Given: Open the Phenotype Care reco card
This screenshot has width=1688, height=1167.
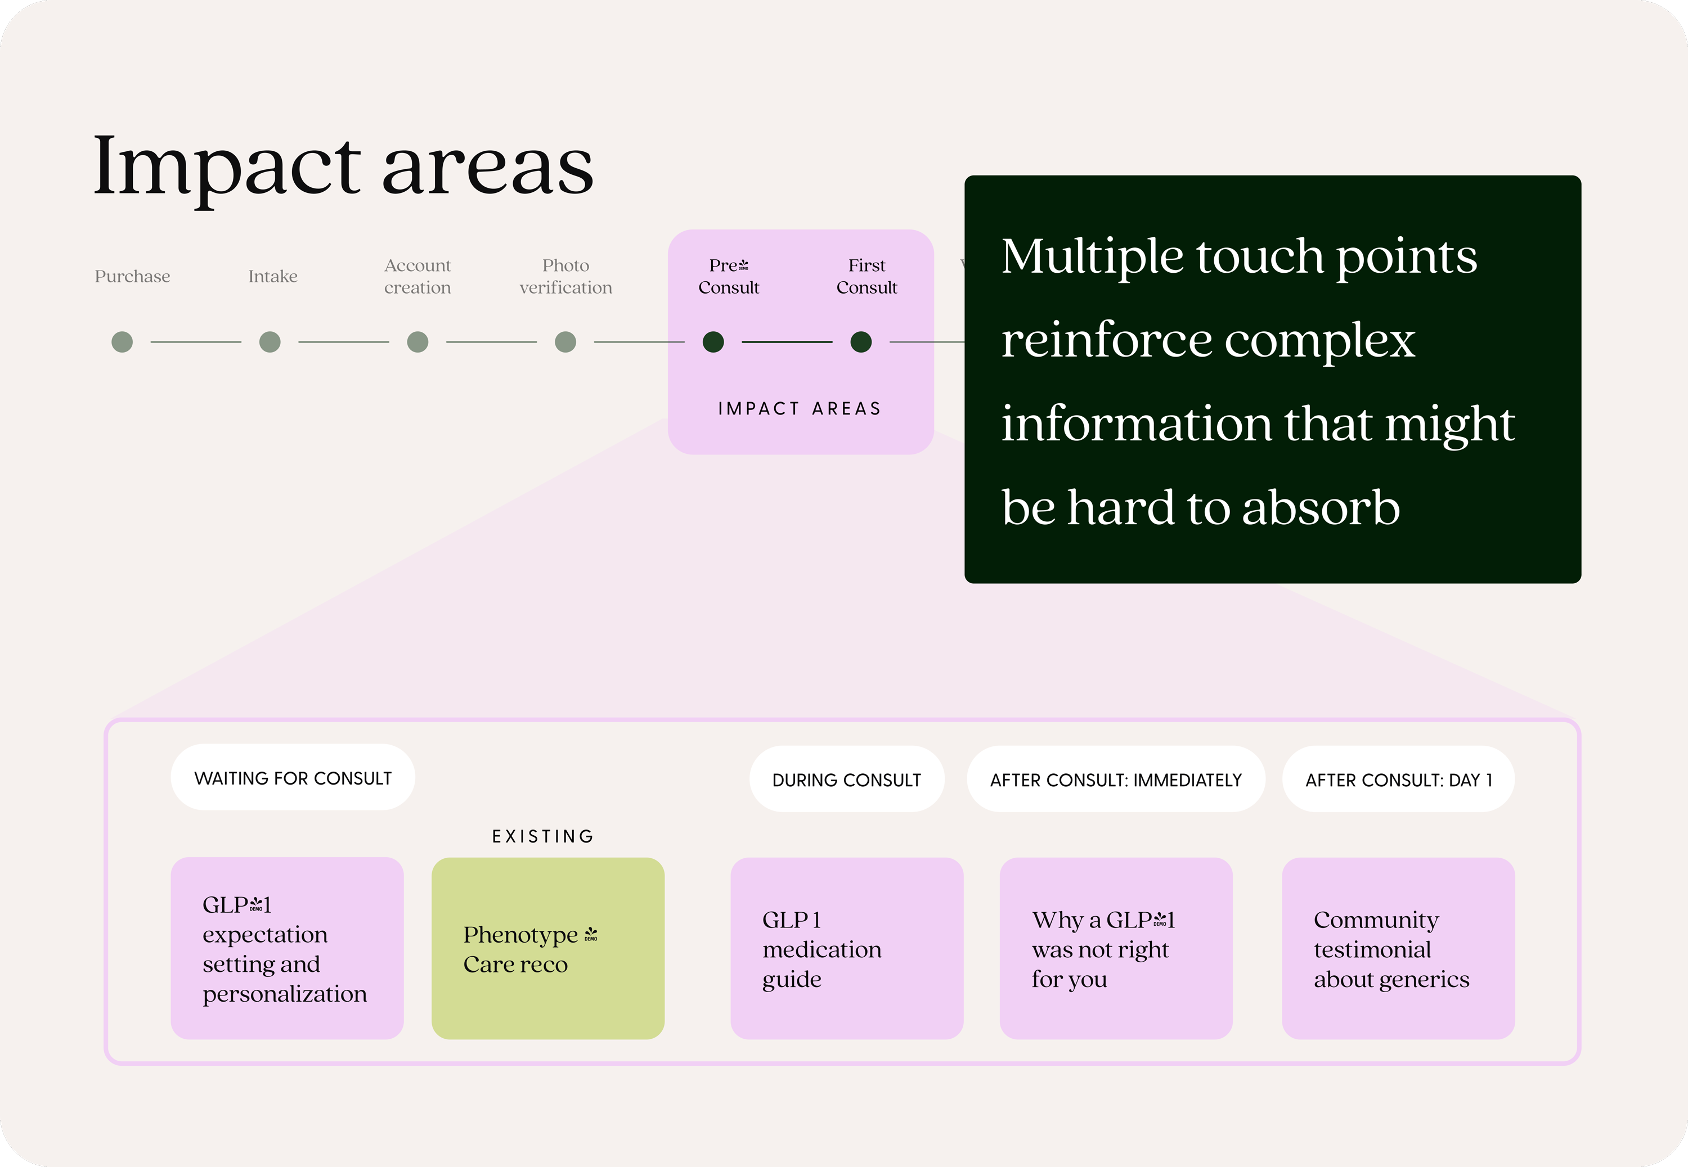Looking at the screenshot, I should coord(548,948).
